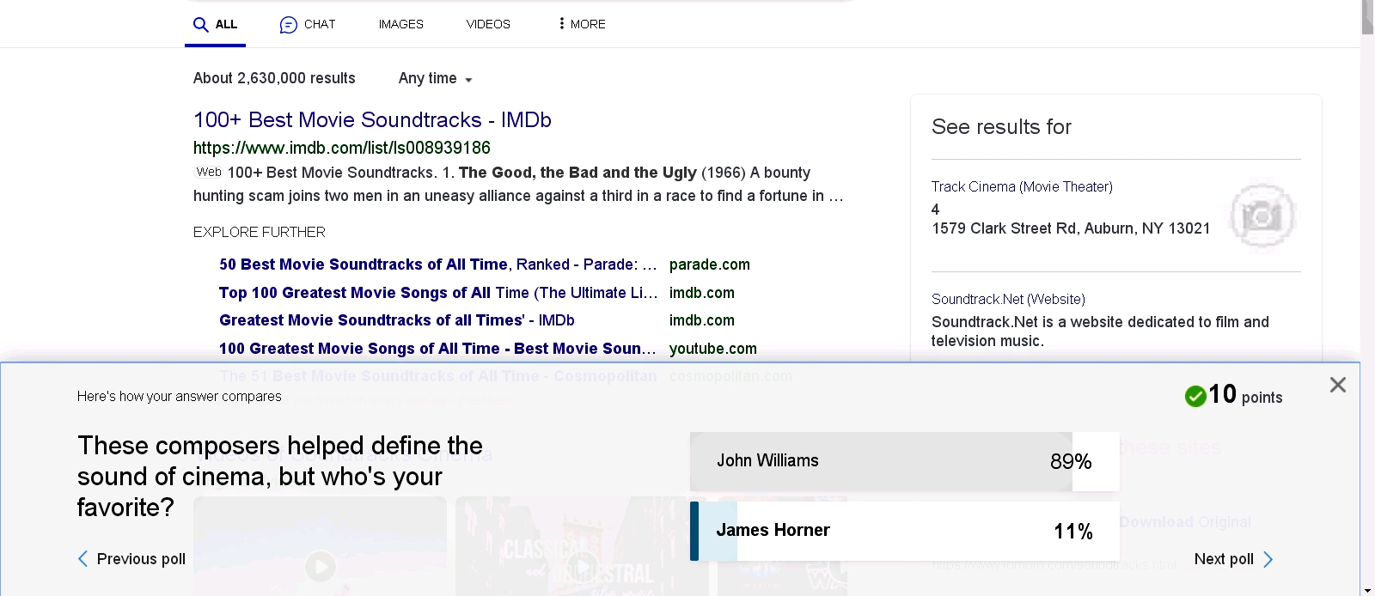Open the MORE options menu
1375x596 pixels.
(x=581, y=24)
